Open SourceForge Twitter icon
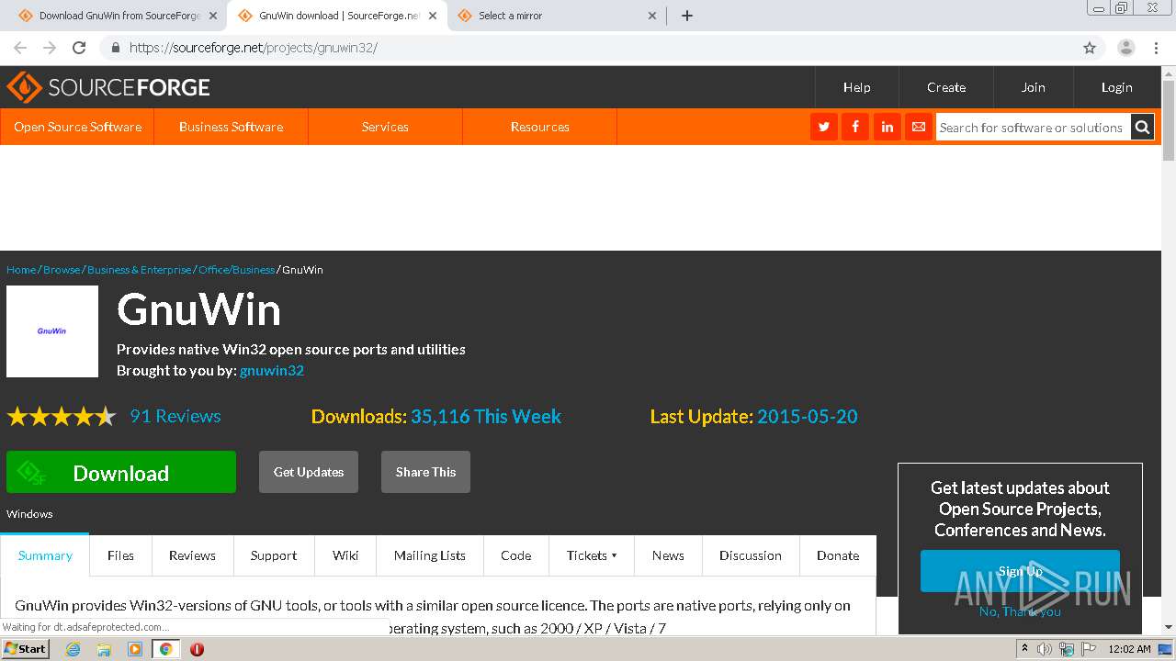 (824, 128)
